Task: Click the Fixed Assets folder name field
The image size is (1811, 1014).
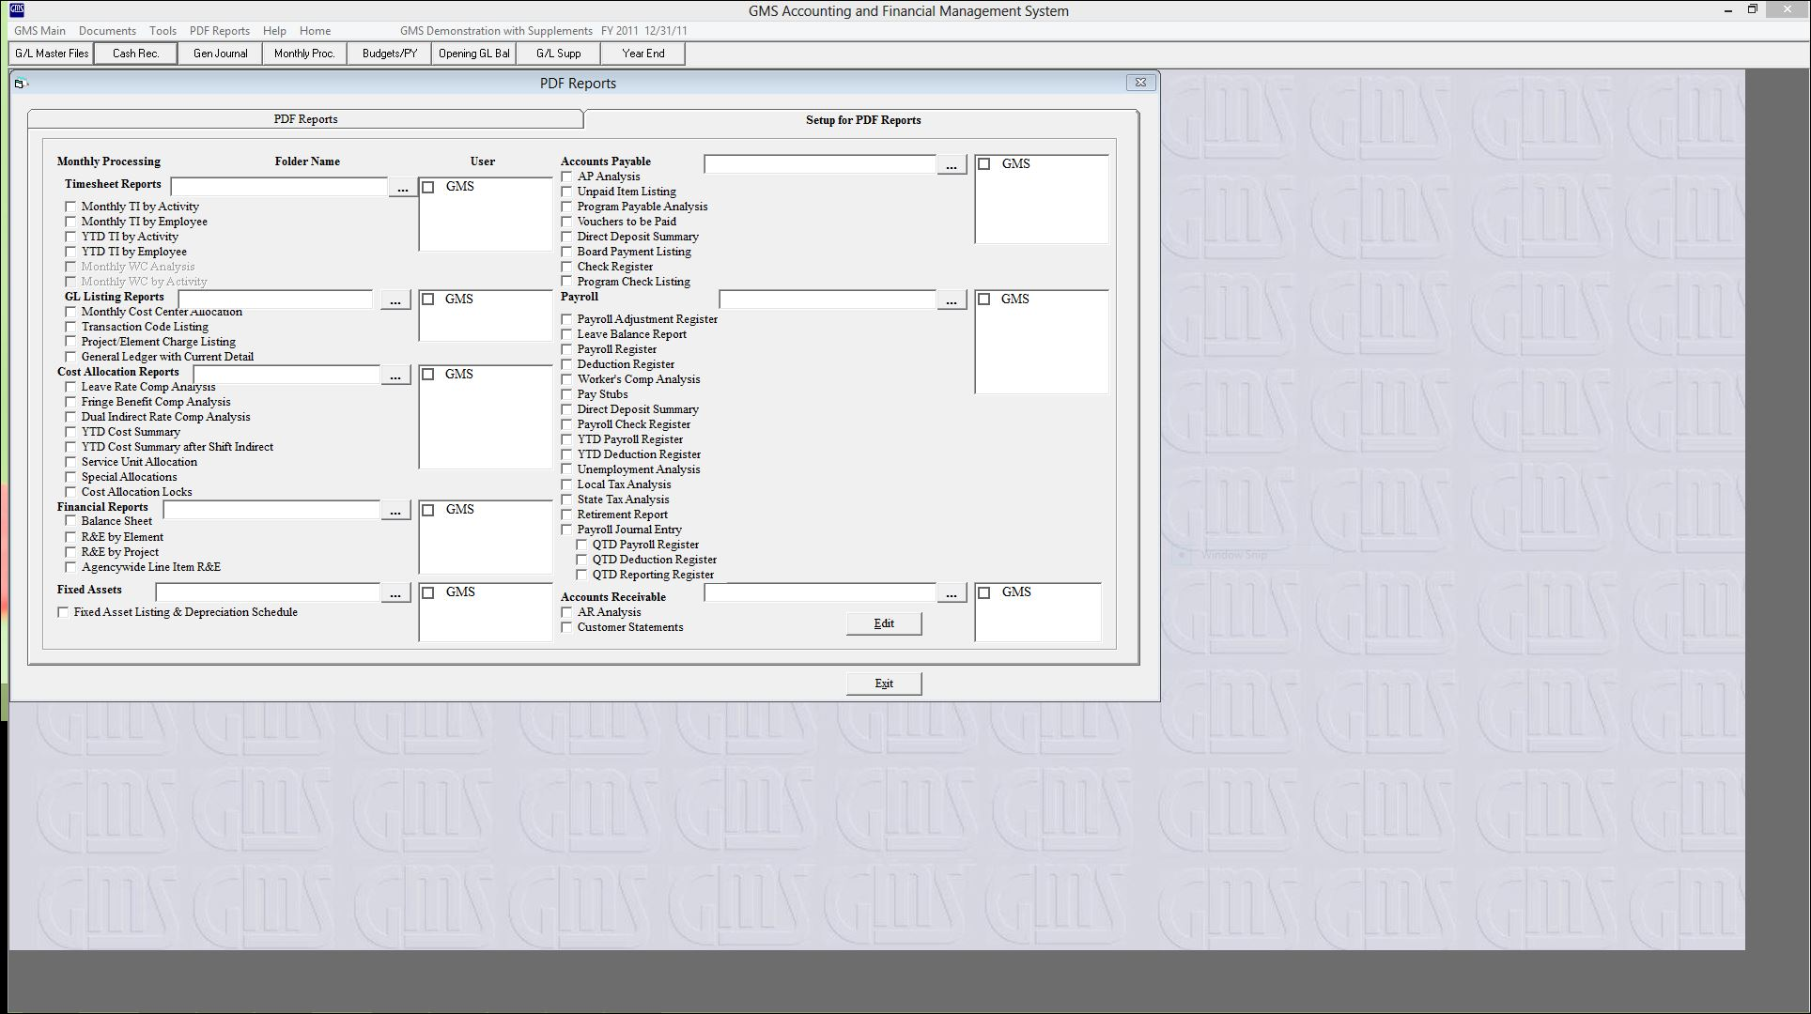Action: coord(267,593)
